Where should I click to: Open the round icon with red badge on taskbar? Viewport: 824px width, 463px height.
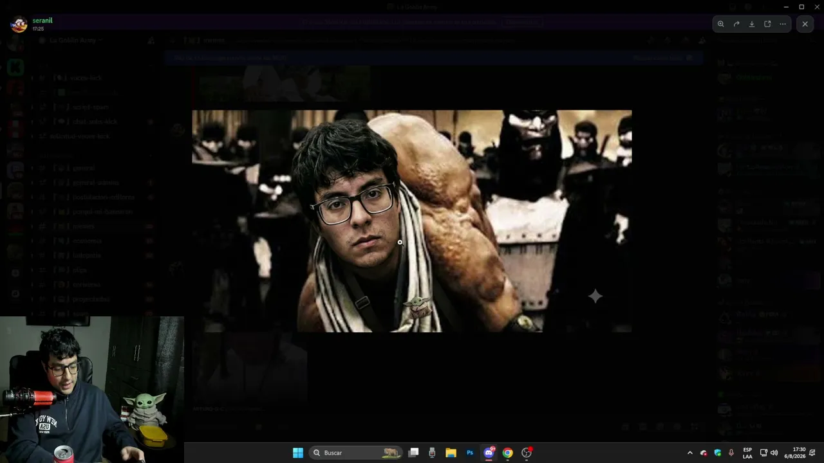coord(527,453)
